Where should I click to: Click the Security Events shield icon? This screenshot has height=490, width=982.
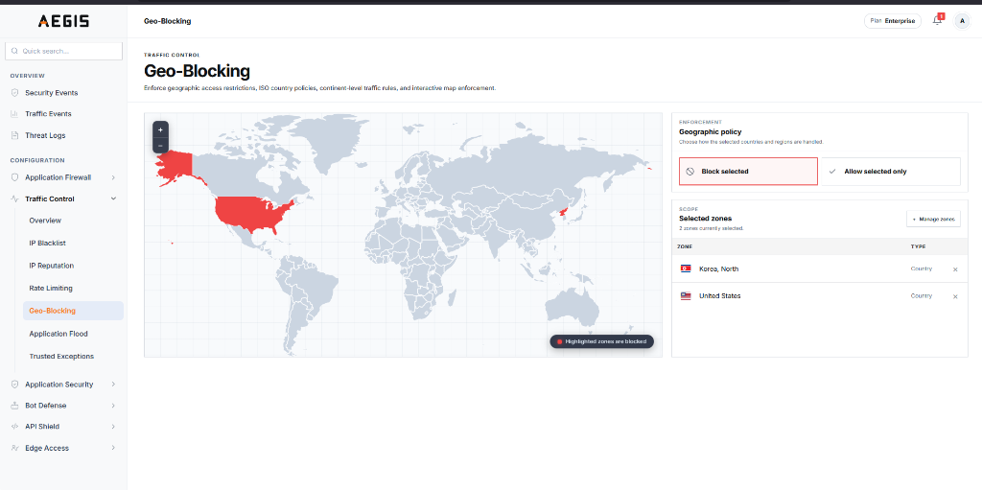pos(15,93)
